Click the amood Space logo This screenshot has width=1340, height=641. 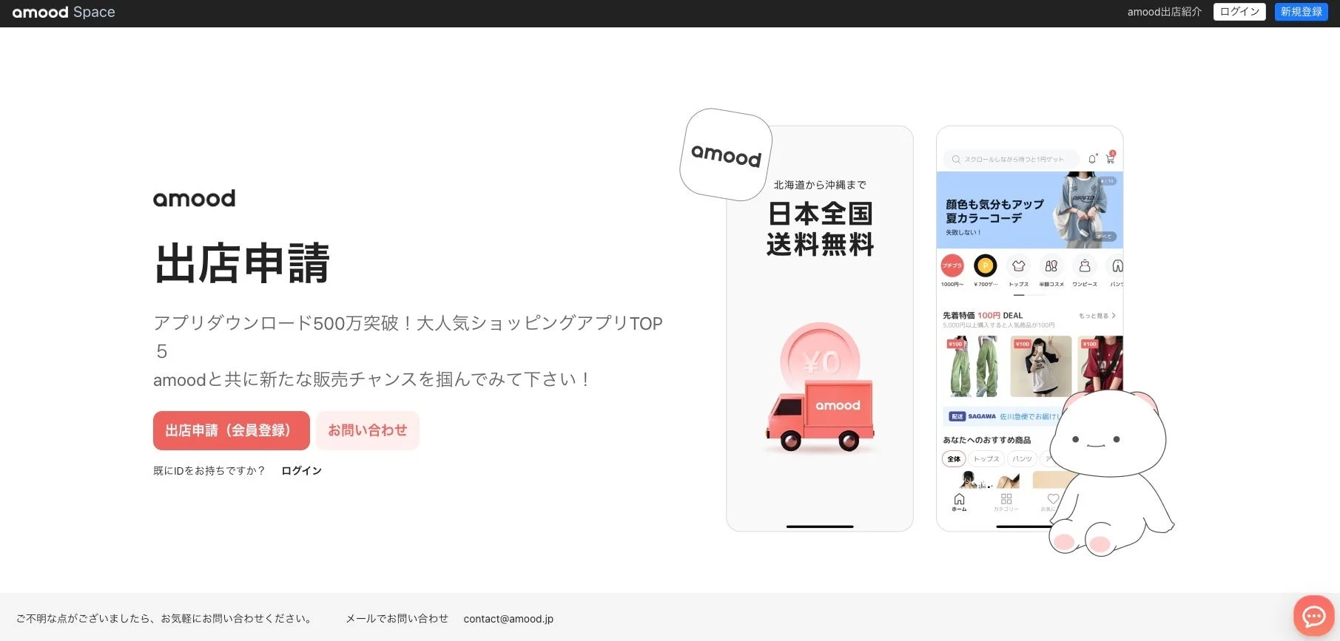pyautogui.click(x=64, y=12)
